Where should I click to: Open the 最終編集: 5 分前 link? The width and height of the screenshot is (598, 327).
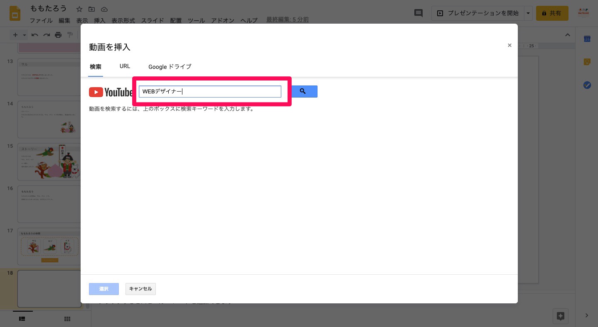click(x=288, y=20)
